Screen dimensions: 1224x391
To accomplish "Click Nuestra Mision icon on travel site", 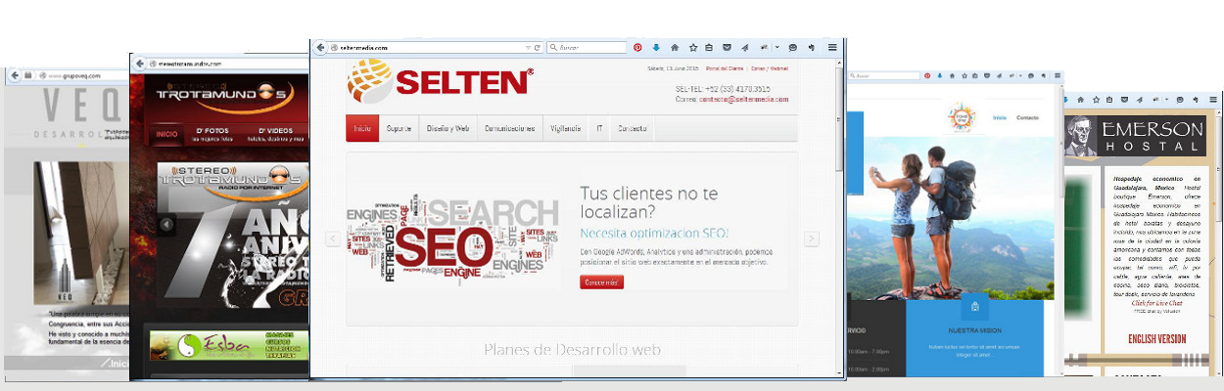I will [974, 307].
